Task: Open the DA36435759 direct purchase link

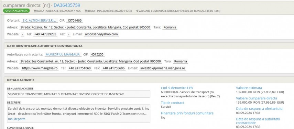Action: 67,5
